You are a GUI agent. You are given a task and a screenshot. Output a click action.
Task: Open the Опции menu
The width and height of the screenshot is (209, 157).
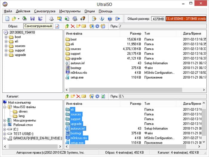tap(90, 11)
